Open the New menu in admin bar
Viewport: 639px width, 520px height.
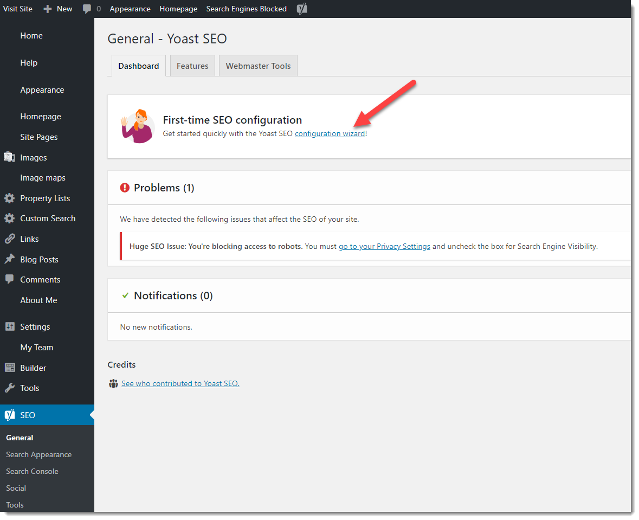pyautogui.click(x=64, y=9)
